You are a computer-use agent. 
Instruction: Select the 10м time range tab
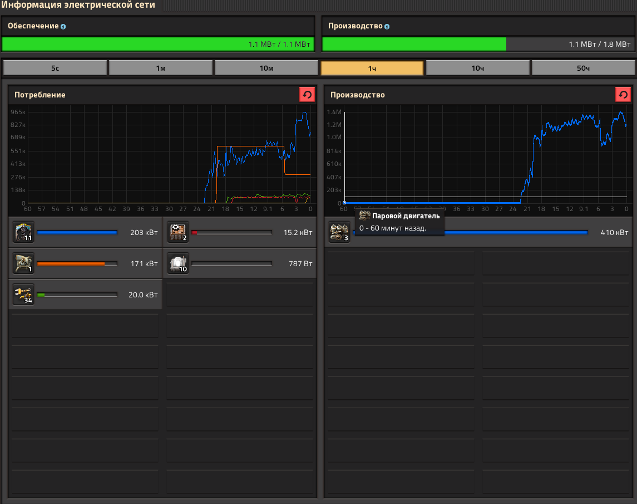(x=266, y=68)
